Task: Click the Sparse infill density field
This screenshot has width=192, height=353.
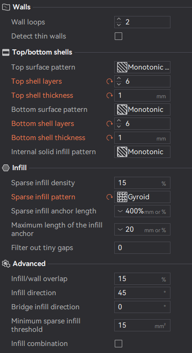Action: (142, 183)
